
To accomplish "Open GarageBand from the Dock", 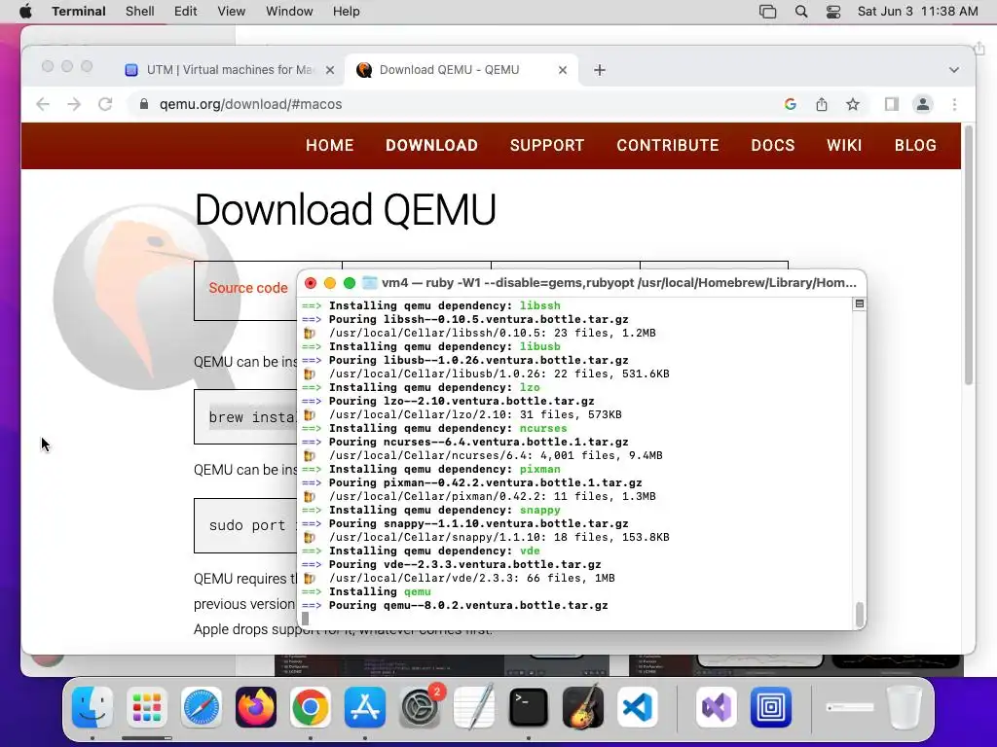I will [x=583, y=707].
